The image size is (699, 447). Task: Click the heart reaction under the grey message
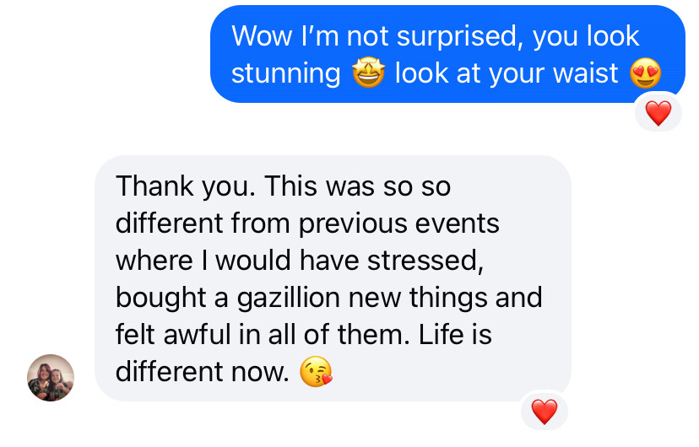[x=545, y=411]
